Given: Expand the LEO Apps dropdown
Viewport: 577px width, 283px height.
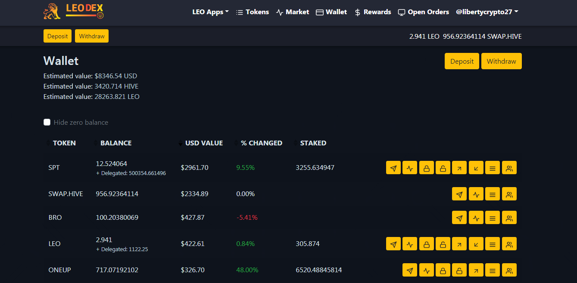Looking at the screenshot, I should tap(210, 12).
